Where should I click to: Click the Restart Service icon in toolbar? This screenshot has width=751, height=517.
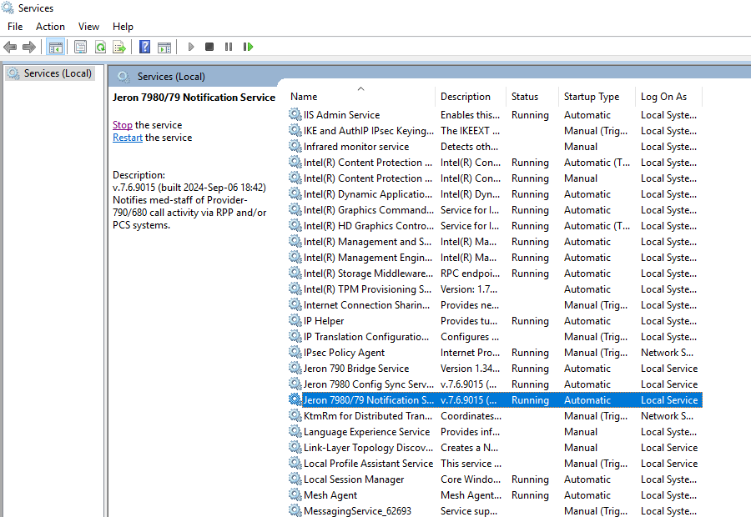[248, 47]
